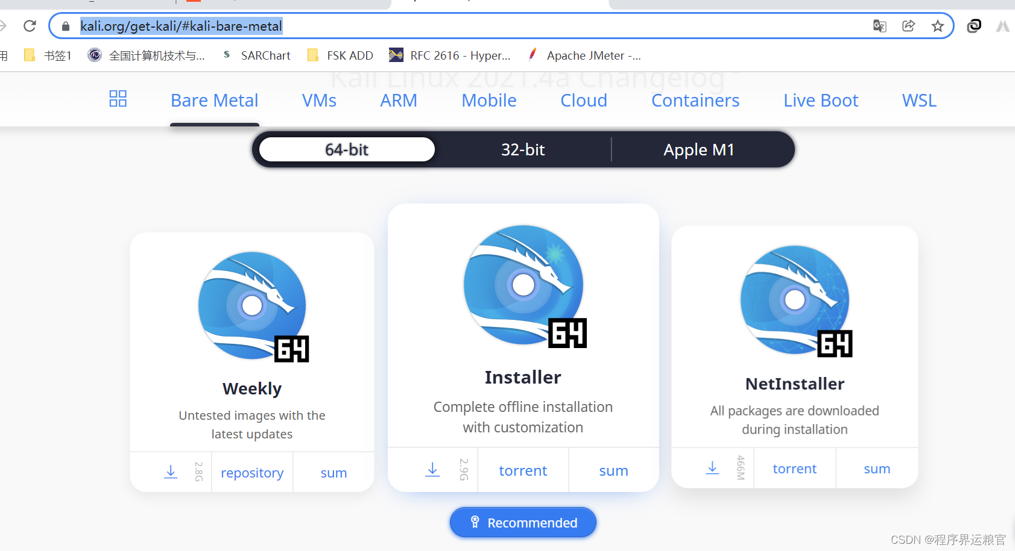Download the NetInstaller image via arrow icon
This screenshot has height=551, width=1015.
(x=712, y=467)
